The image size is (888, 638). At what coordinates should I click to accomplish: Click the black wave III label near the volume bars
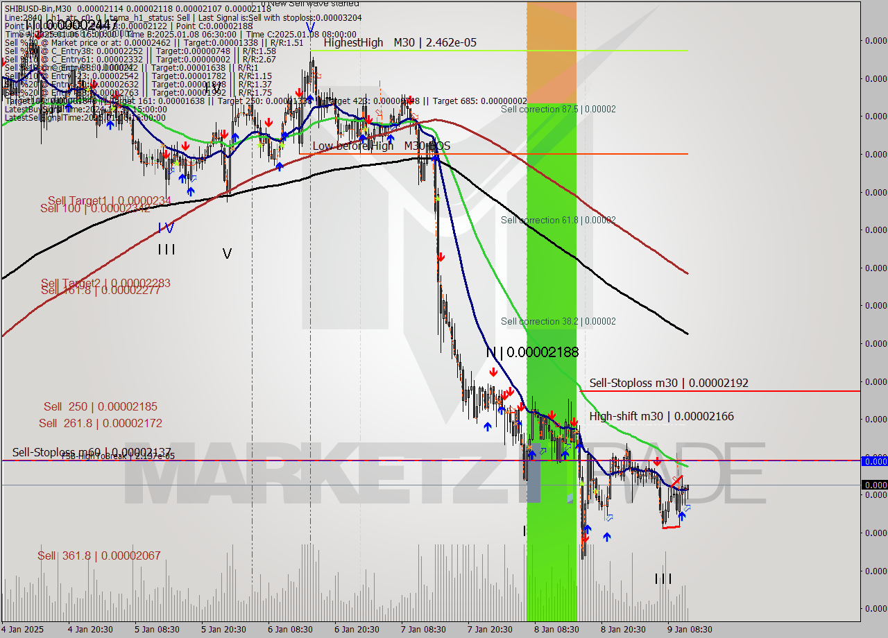point(663,579)
